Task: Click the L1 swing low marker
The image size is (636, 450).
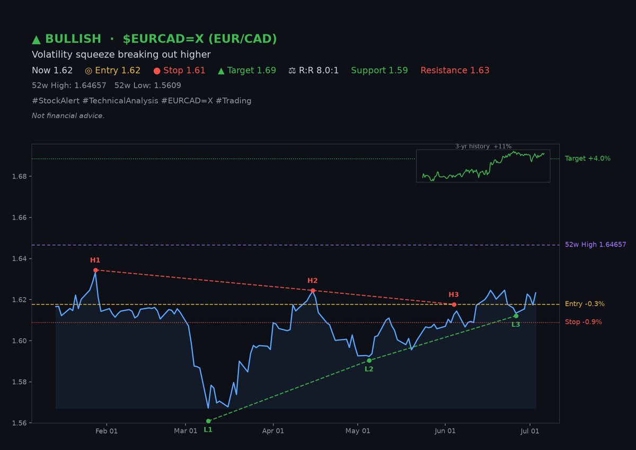Action: point(208,421)
